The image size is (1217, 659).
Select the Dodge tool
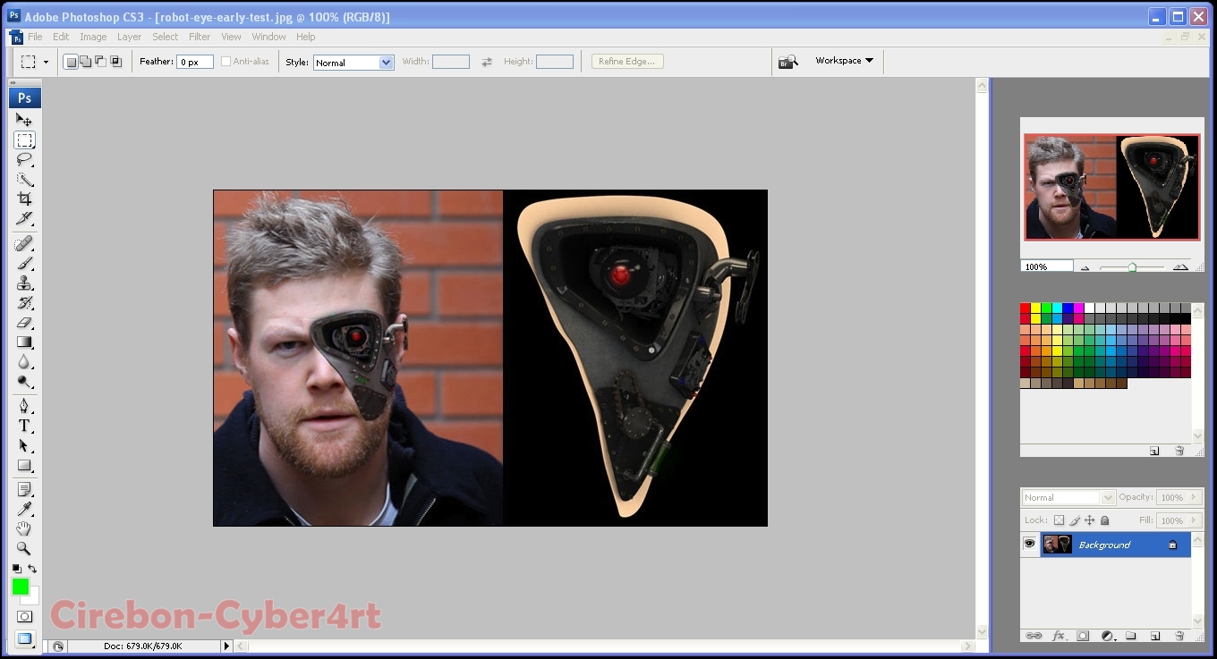click(x=24, y=382)
